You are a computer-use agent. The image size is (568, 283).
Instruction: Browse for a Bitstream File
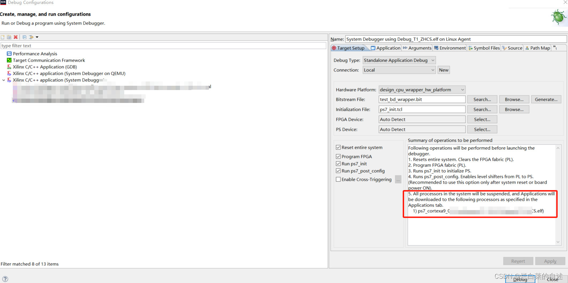(x=514, y=99)
